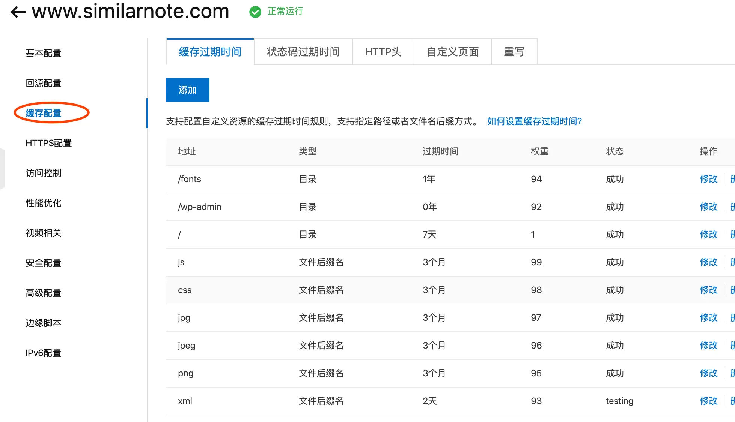Screen dimensions: 735x422
Task: Edit the css suffix cache rule
Action: (x=708, y=290)
